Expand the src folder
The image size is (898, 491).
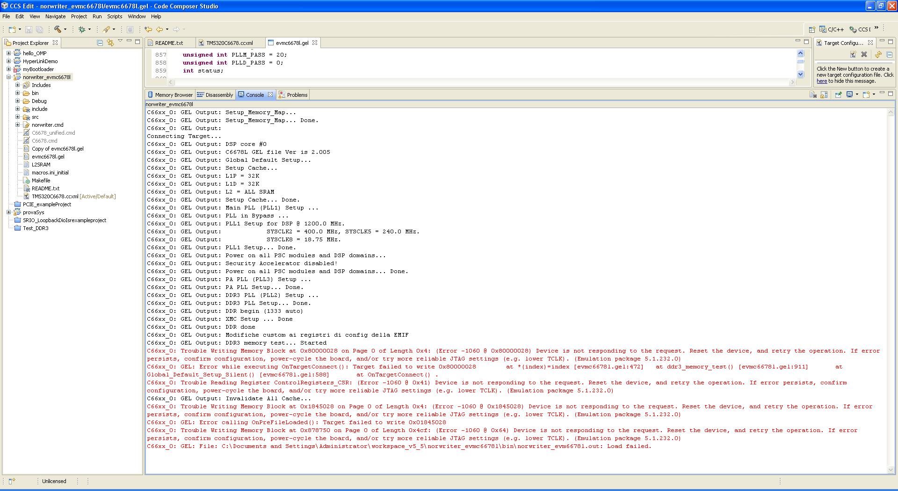[17, 117]
